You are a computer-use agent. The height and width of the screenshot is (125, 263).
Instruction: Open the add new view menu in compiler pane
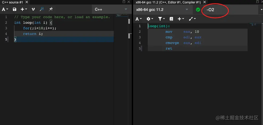click(x=181, y=19)
